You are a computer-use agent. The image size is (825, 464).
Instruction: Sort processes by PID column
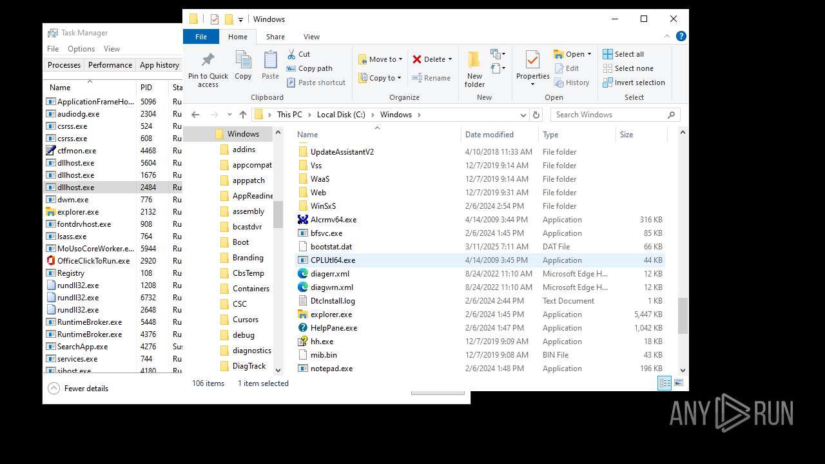[x=152, y=88]
